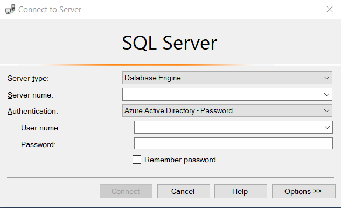Click the 'Server name:' label
Screen dimensions: 341x208
click(31, 95)
